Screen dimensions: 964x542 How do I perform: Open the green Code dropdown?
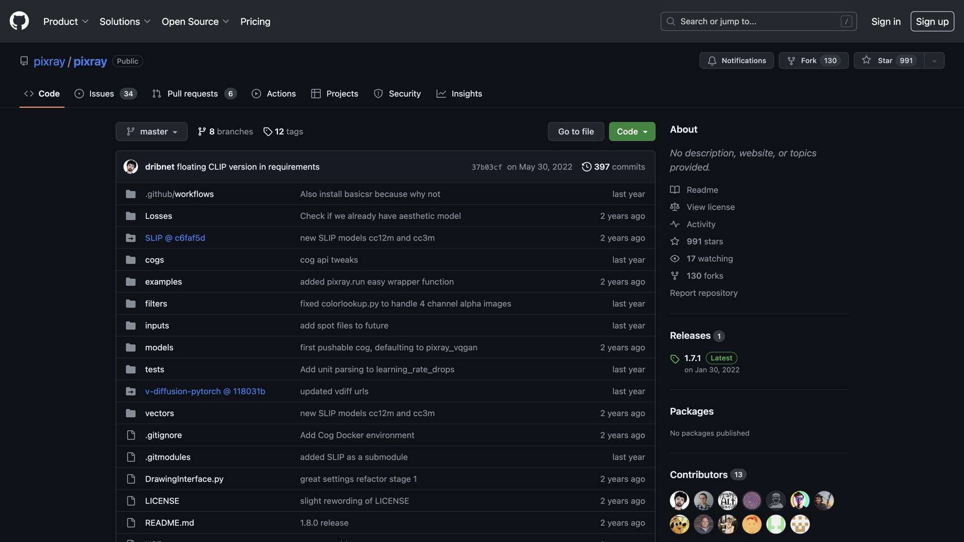[x=632, y=131]
